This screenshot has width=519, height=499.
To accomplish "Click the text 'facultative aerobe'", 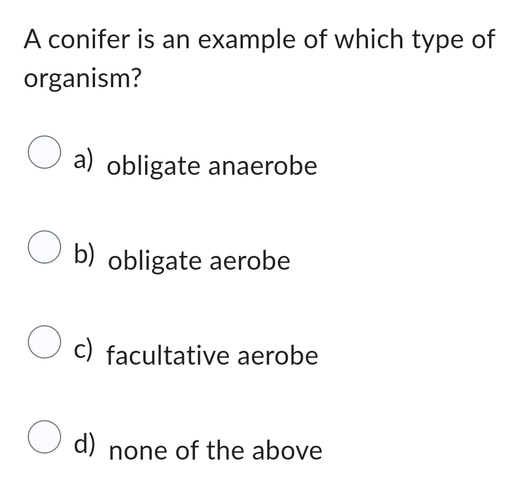I will (212, 355).
